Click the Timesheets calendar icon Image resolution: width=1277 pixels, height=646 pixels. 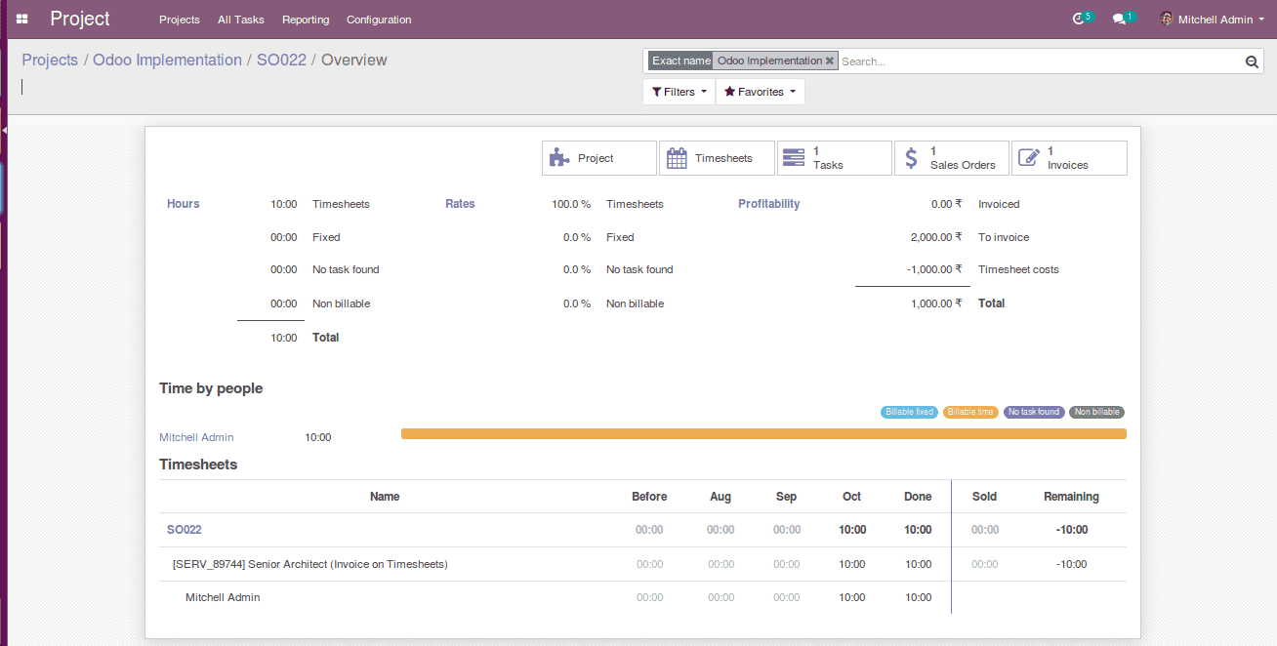[677, 158]
